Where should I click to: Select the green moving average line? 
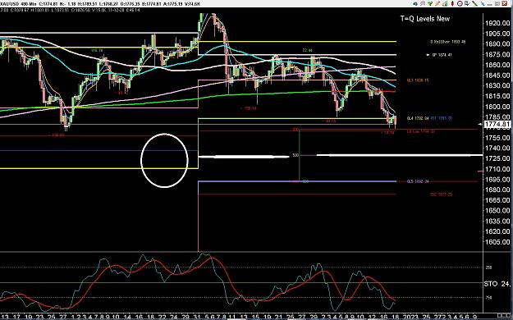pos(262,94)
